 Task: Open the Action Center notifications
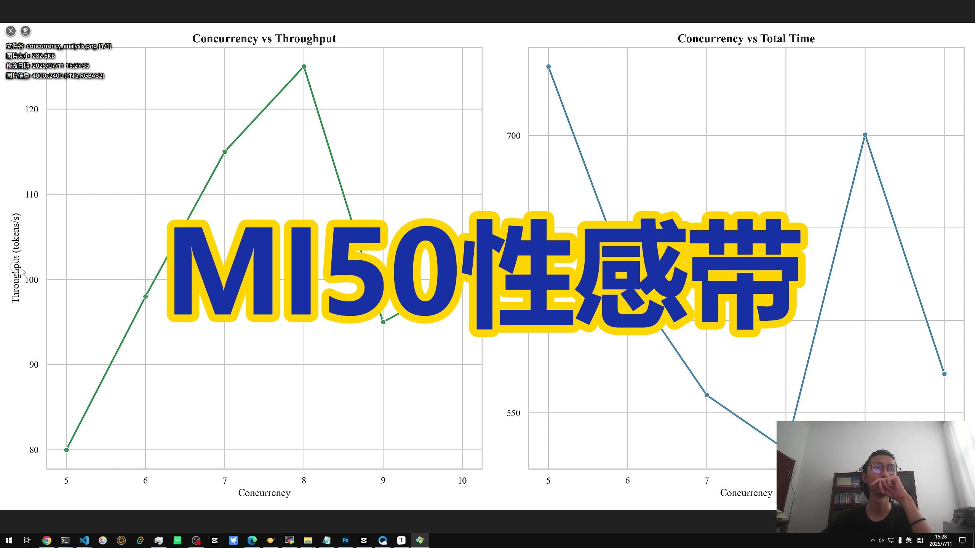(x=962, y=540)
